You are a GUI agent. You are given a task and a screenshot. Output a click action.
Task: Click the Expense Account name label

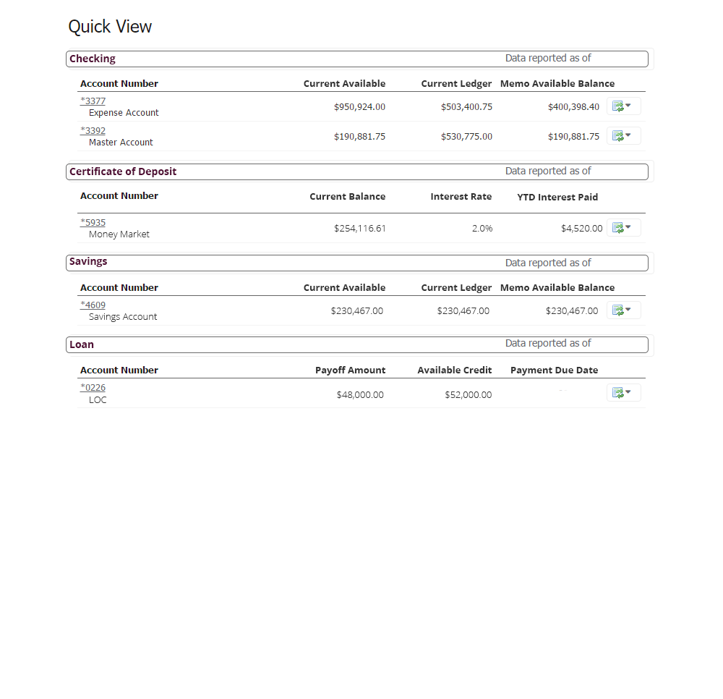pyautogui.click(x=124, y=113)
